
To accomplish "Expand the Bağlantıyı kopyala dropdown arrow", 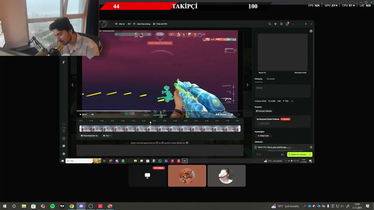I will tap(310, 155).
